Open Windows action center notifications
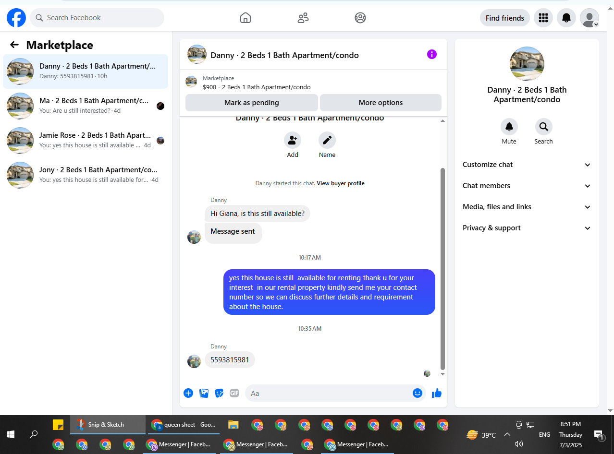This screenshot has width=614, height=454. [599, 435]
